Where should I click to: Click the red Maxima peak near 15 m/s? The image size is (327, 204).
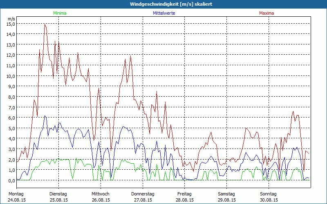(45, 24)
